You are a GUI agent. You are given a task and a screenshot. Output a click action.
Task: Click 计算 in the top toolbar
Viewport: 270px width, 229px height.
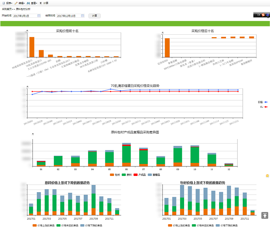[x=44, y=3]
